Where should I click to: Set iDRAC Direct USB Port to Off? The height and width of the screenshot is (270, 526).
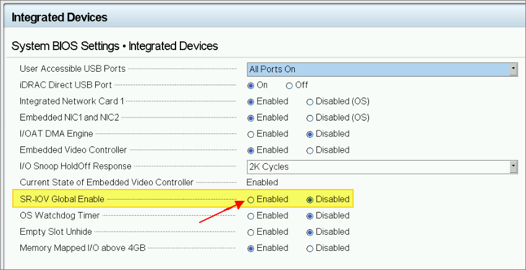pyautogui.click(x=289, y=85)
